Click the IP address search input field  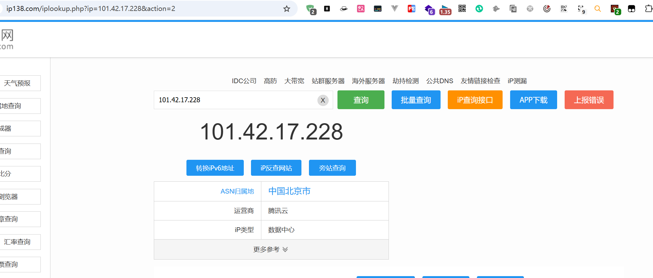235,100
